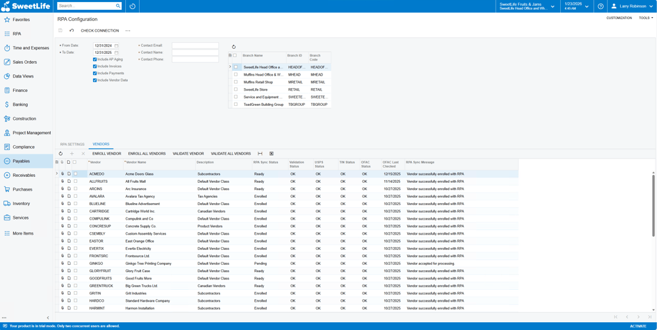Open the three-dots more actions menu
The width and height of the screenshot is (657, 330).
tap(128, 30)
